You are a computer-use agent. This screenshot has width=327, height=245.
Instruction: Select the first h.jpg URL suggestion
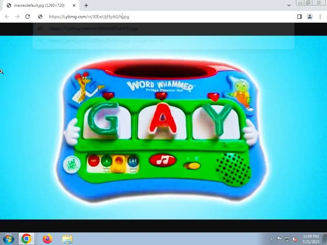click(163, 28)
